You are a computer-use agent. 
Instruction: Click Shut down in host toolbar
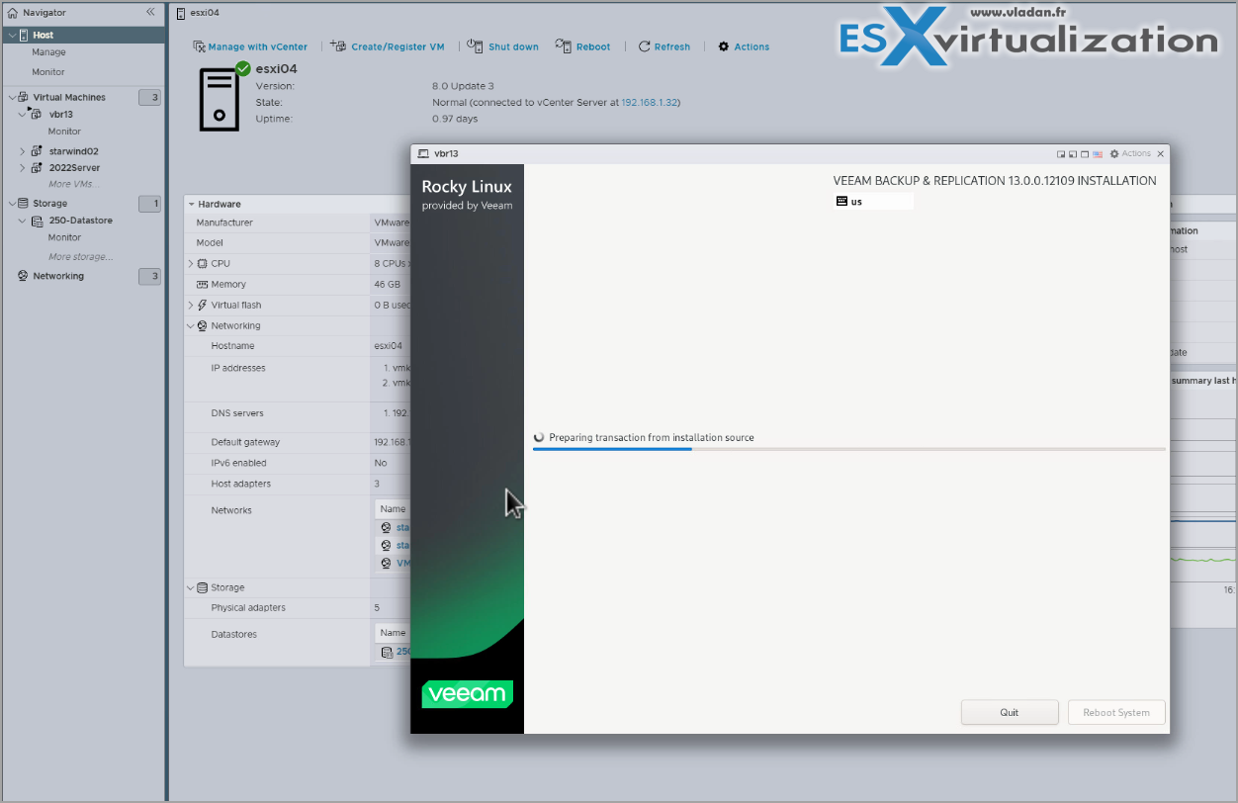(503, 46)
